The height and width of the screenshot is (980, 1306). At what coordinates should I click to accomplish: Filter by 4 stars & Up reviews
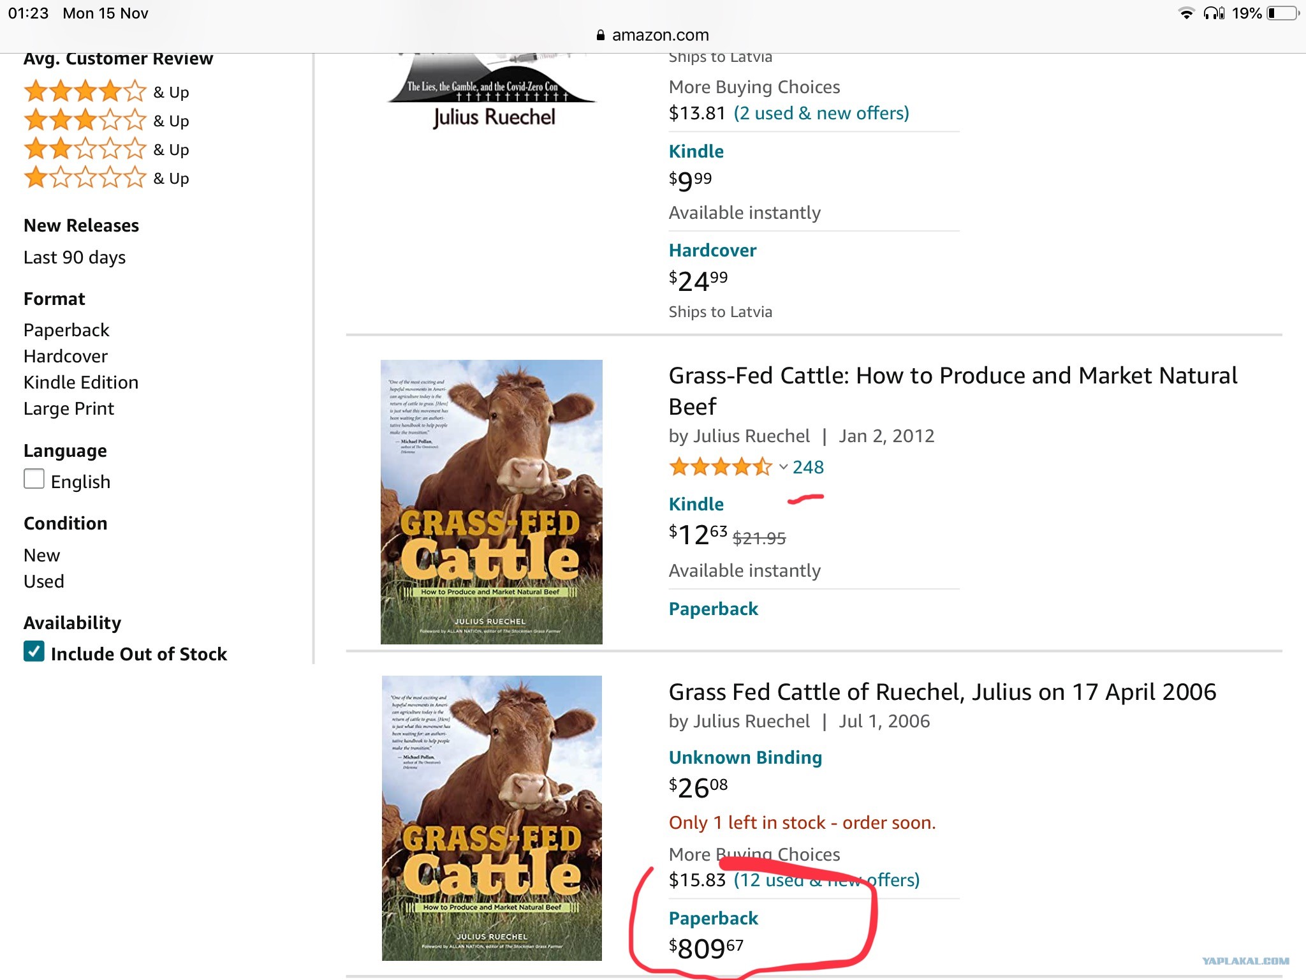point(106,92)
